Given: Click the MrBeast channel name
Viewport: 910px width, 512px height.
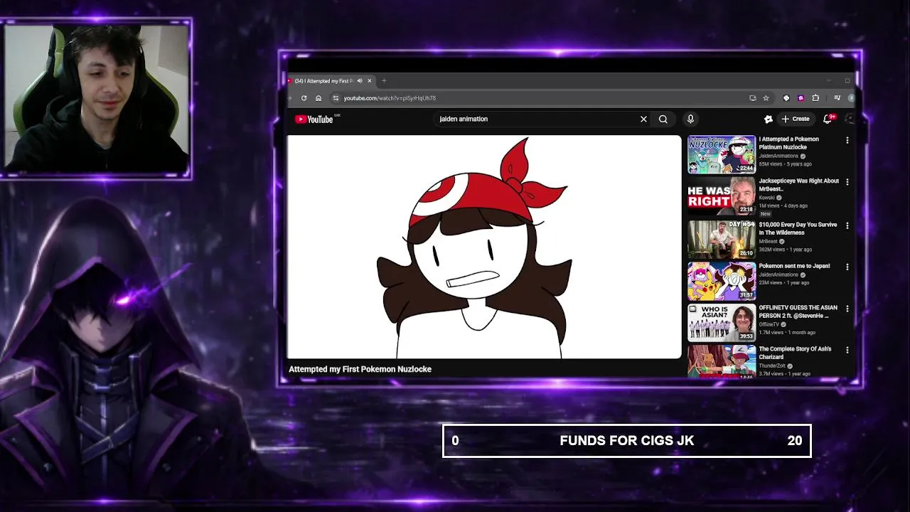Looking at the screenshot, I should [769, 241].
